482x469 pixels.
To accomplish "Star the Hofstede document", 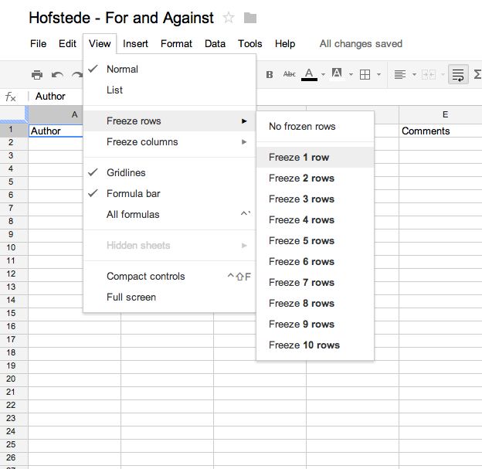I will click(x=229, y=18).
